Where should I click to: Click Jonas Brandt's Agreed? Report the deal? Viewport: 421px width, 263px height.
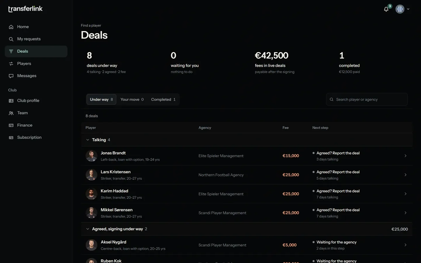click(x=338, y=153)
